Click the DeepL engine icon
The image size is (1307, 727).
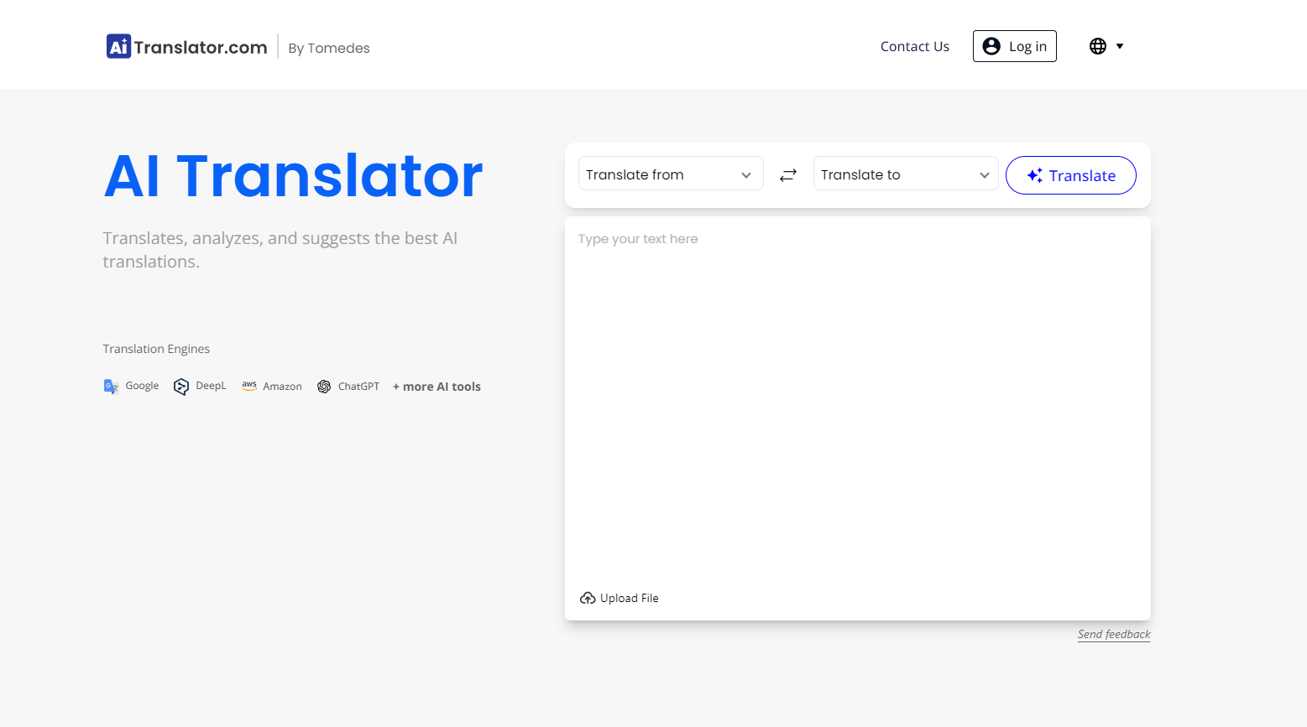(x=180, y=386)
